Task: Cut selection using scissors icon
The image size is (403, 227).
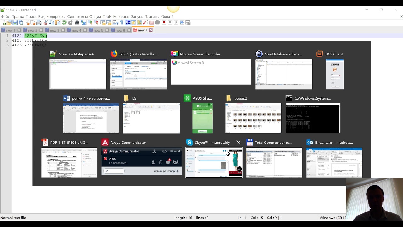Action: 45,22
